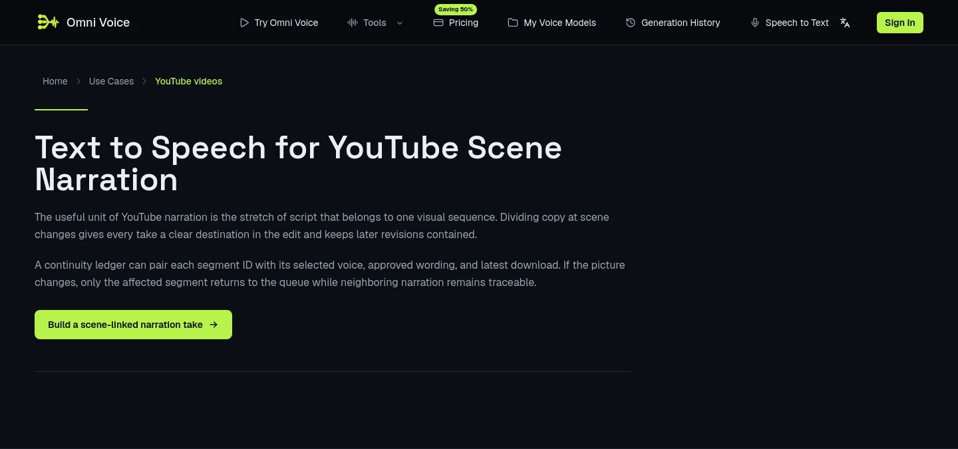Click the Saving 50% badge

click(x=456, y=9)
